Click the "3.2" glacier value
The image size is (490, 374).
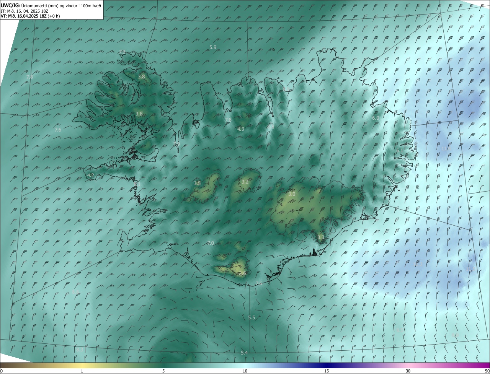tap(245, 182)
